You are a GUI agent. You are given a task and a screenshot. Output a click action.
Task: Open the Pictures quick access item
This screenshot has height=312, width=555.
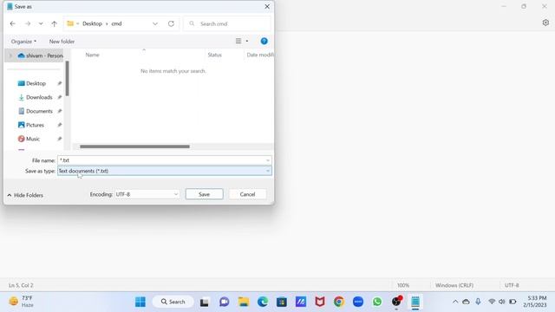(31, 125)
